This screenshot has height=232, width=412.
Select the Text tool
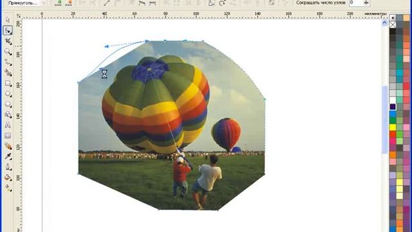(x=8, y=125)
